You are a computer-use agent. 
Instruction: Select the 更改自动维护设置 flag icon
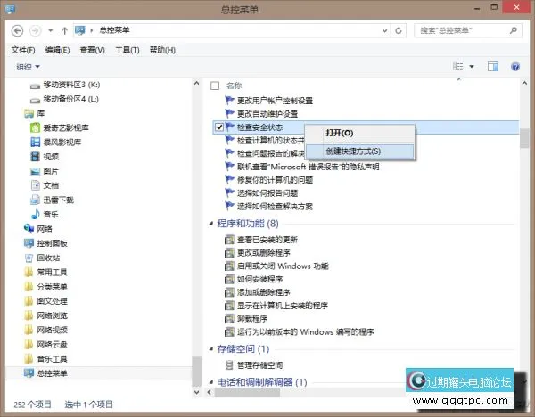[x=230, y=113]
